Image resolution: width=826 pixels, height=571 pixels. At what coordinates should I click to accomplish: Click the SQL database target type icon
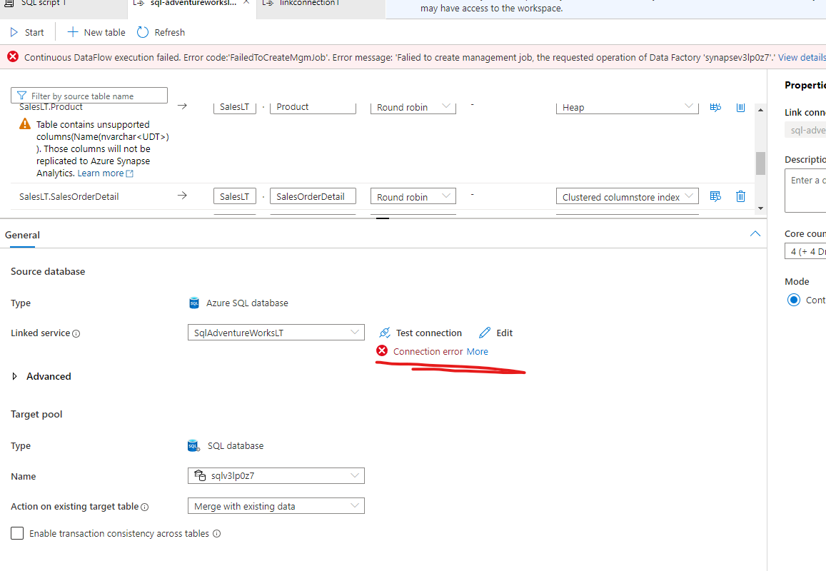point(194,445)
